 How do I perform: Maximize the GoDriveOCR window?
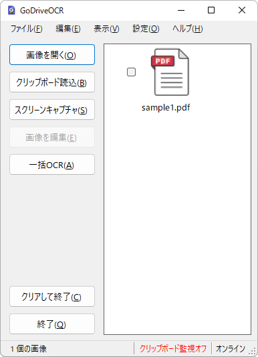(211, 10)
